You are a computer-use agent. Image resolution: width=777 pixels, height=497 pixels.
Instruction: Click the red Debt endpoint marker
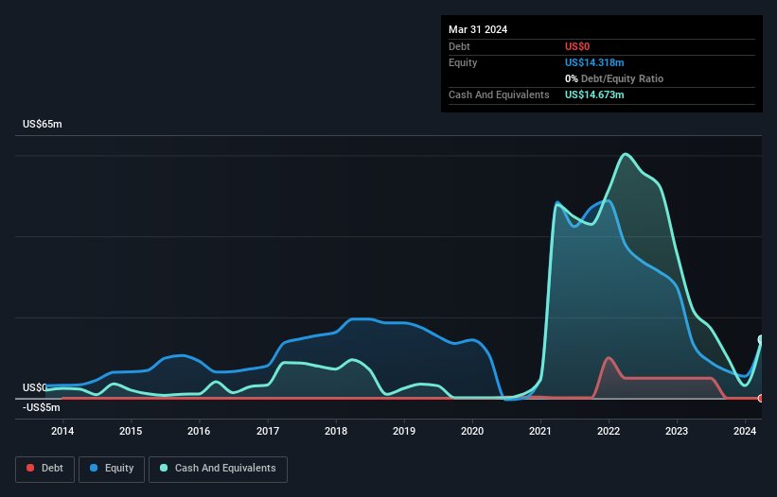click(761, 398)
